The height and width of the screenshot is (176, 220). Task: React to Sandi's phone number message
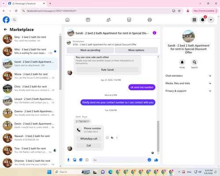[107, 138]
